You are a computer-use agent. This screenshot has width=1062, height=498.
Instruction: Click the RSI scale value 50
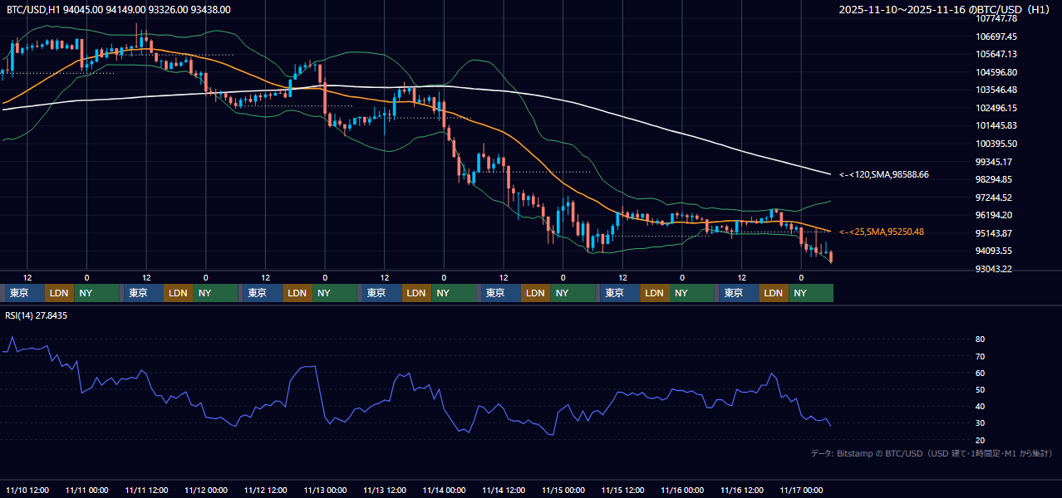coord(981,389)
